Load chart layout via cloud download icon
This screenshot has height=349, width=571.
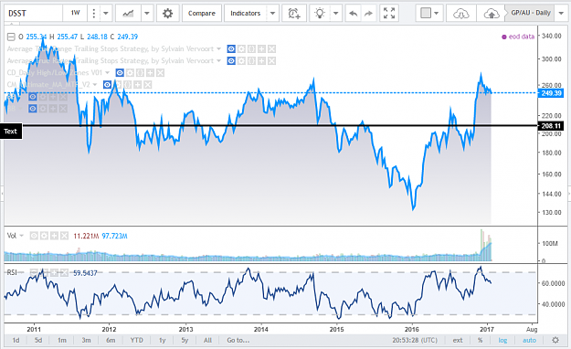pos(461,14)
